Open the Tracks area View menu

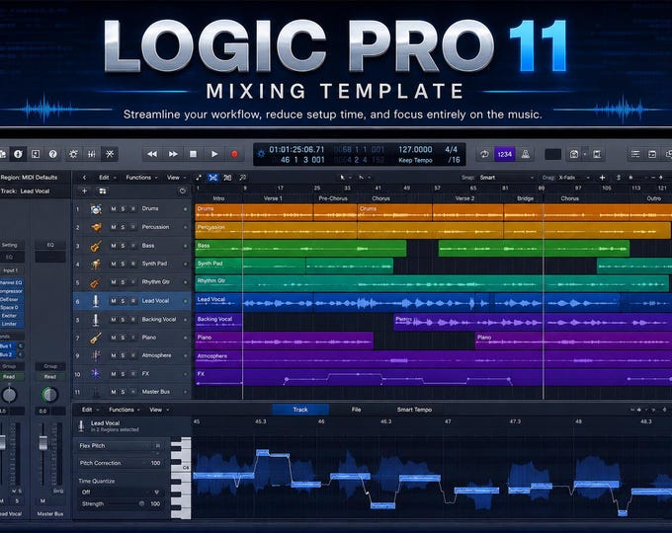177,178
